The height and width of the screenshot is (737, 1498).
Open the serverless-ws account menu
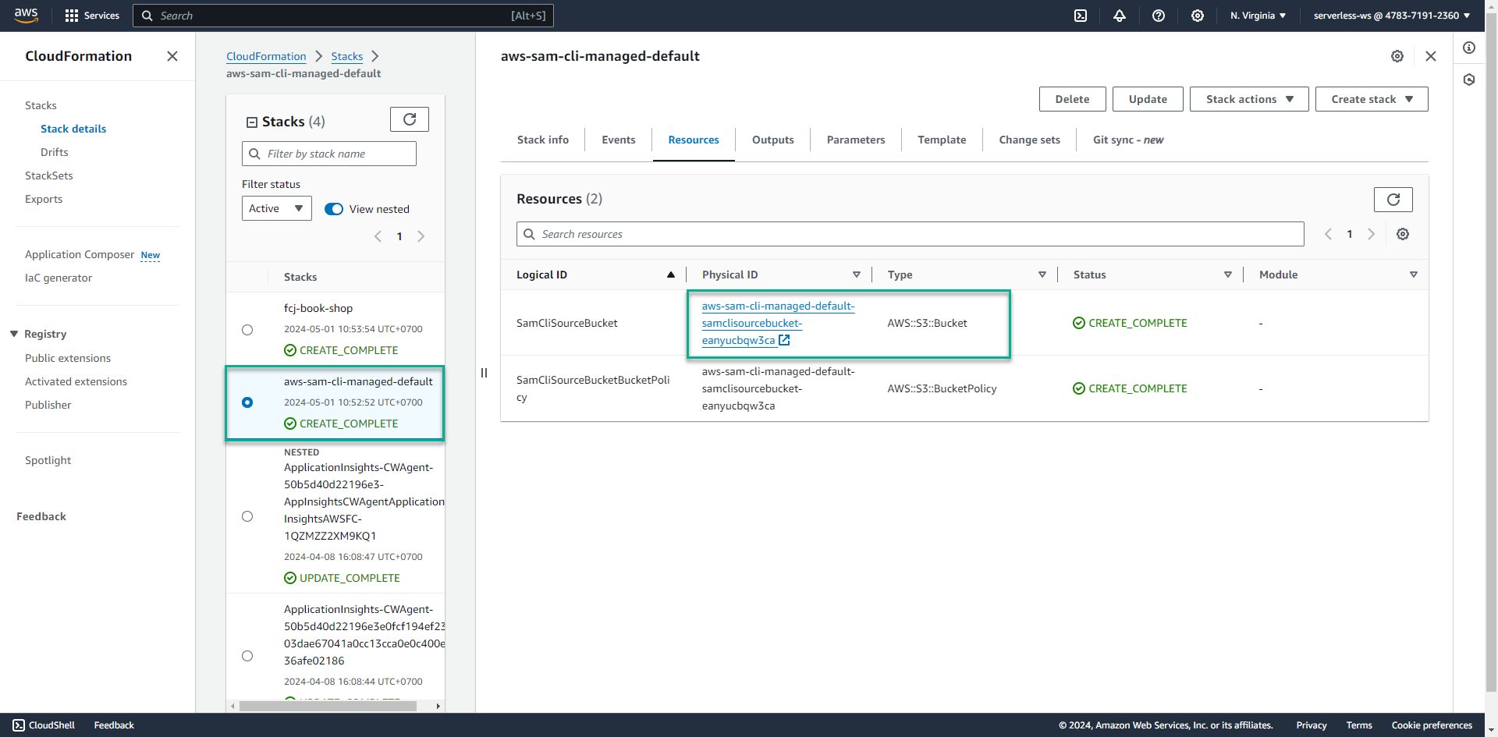[x=1391, y=16]
